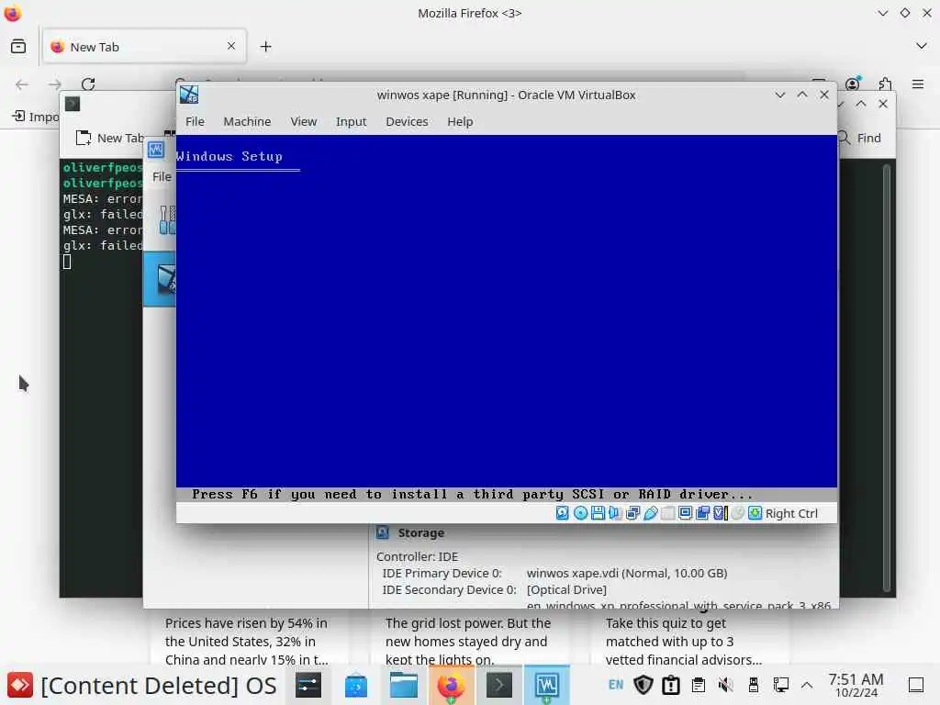Toggle the muted volume tray icon
The height and width of the screenshot is (705, 940).
coord(726,685)
